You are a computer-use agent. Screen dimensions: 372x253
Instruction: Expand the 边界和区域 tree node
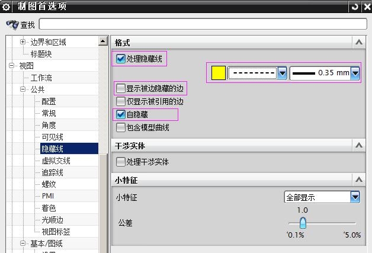(23, 42)
